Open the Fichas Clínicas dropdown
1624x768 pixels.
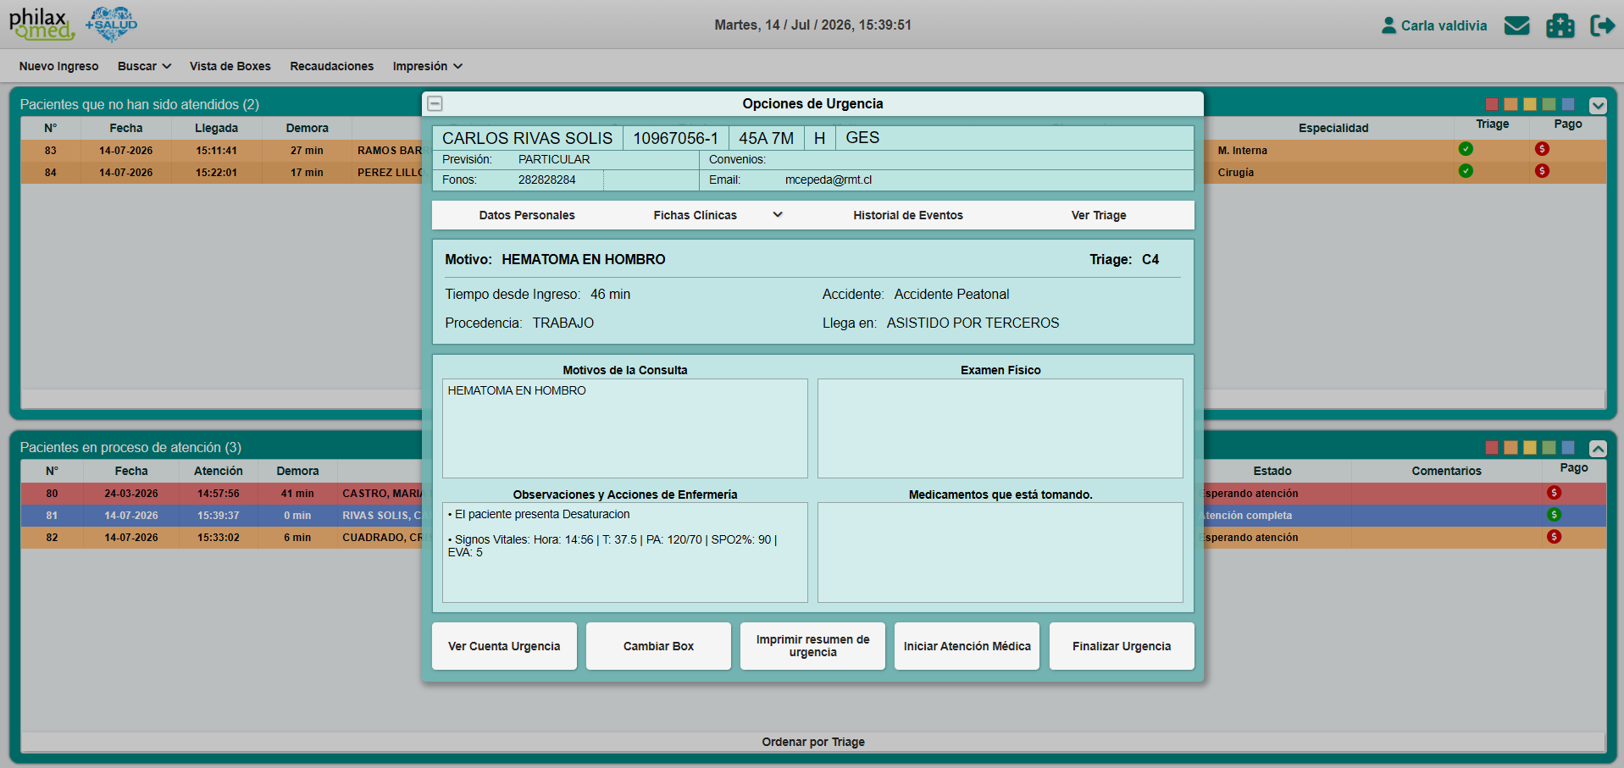coord(717,215)
